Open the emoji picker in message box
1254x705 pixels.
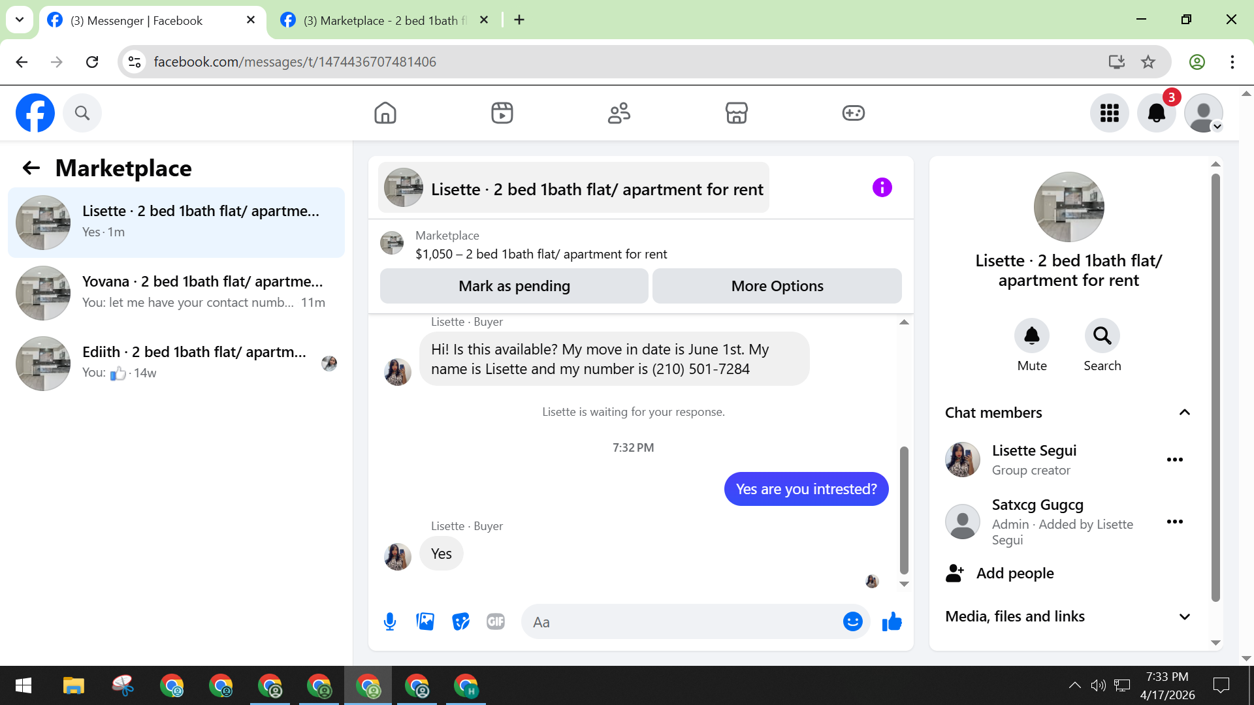tap(852, 621)
